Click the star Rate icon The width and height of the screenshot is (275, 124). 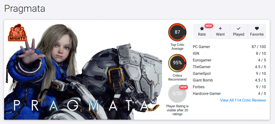point(202,28)
